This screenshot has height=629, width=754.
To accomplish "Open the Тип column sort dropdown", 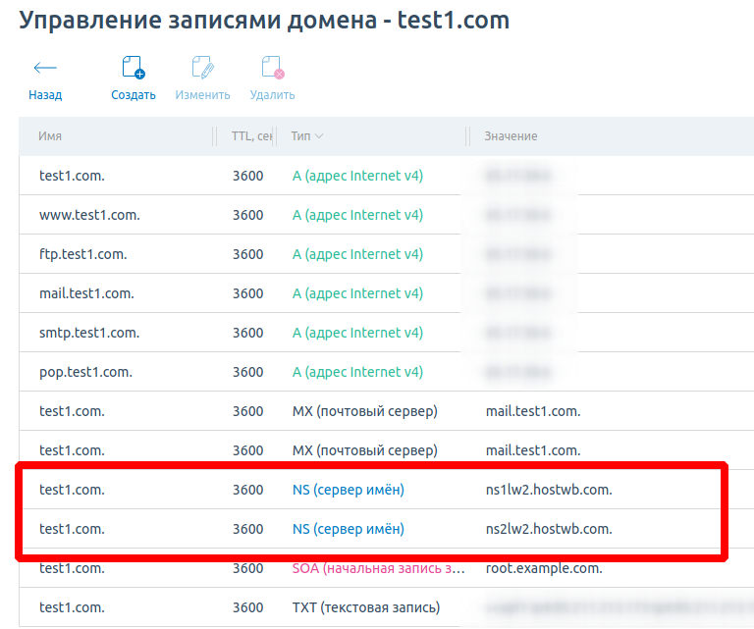I will [x=319, y=136].
